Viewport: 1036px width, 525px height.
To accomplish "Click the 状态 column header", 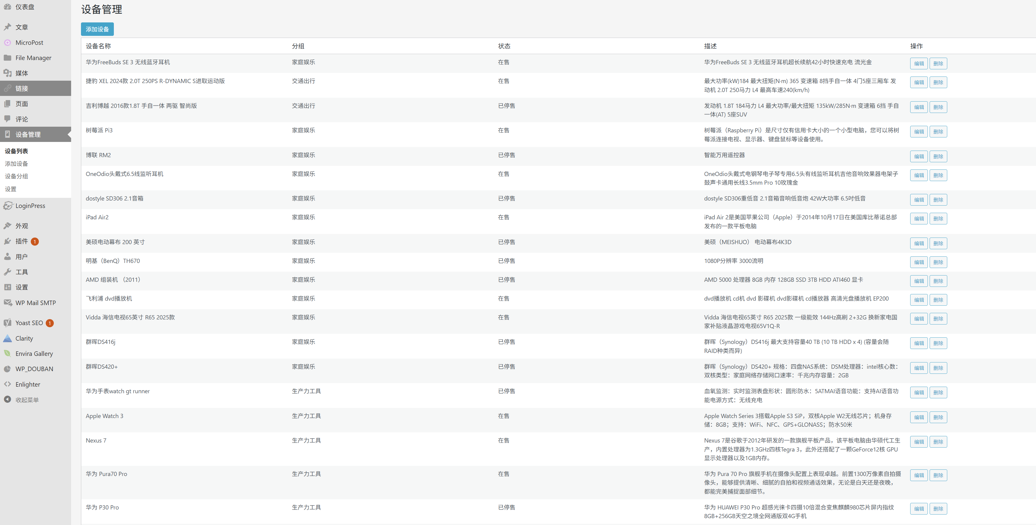I will (x=504, y=46).
